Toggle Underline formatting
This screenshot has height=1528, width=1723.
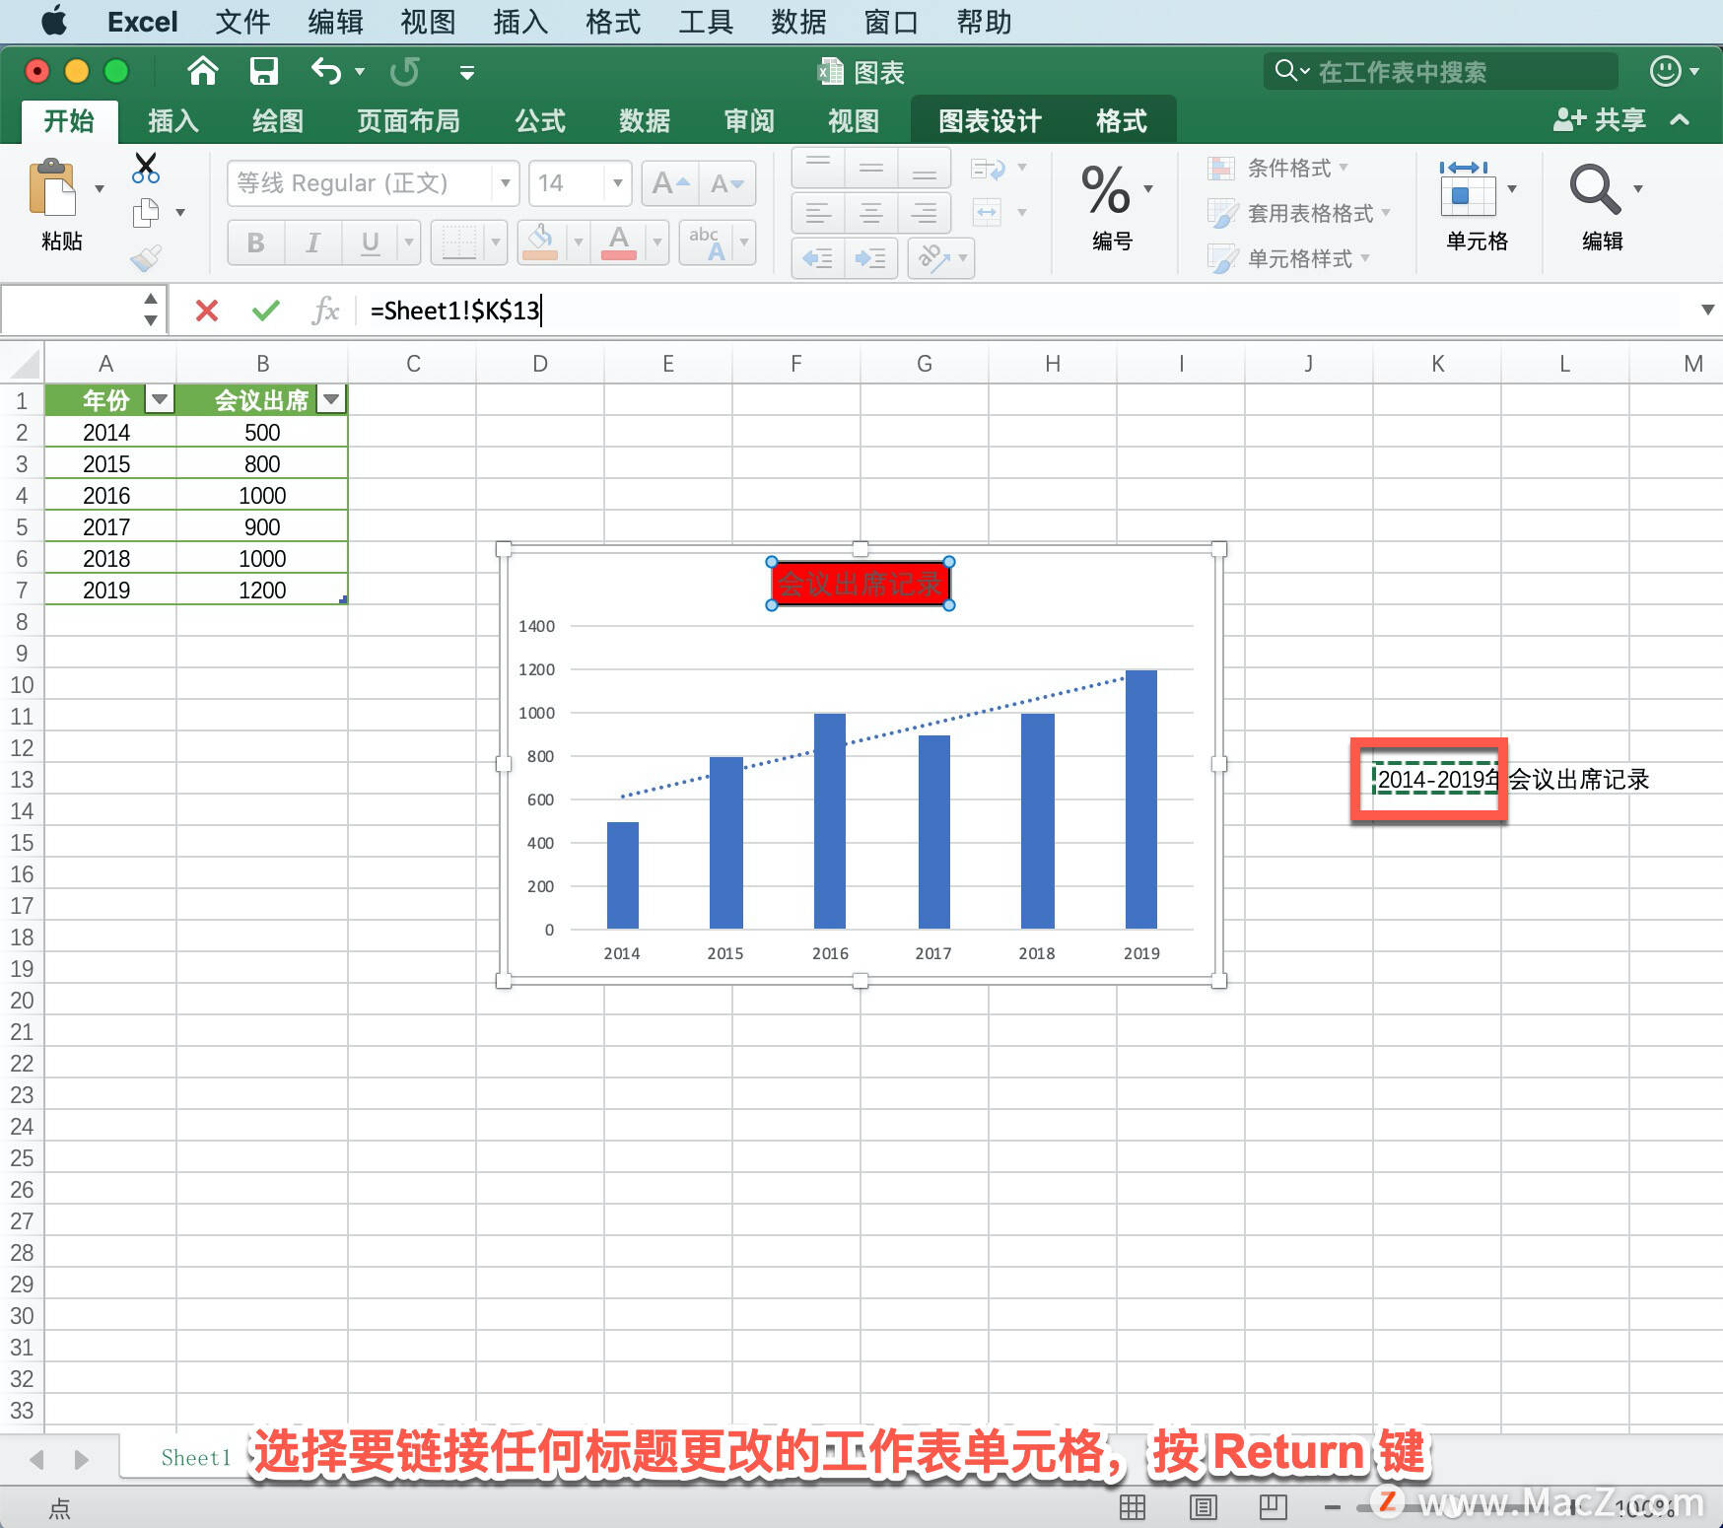click(x=370, y=243)
